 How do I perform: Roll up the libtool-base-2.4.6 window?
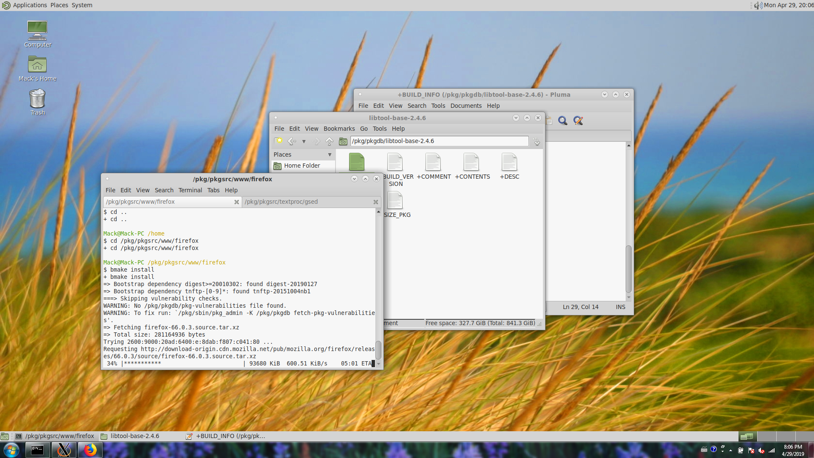[527, 118]
